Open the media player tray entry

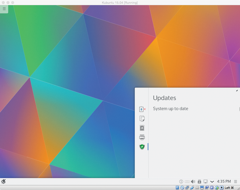(x=142, y=128)
